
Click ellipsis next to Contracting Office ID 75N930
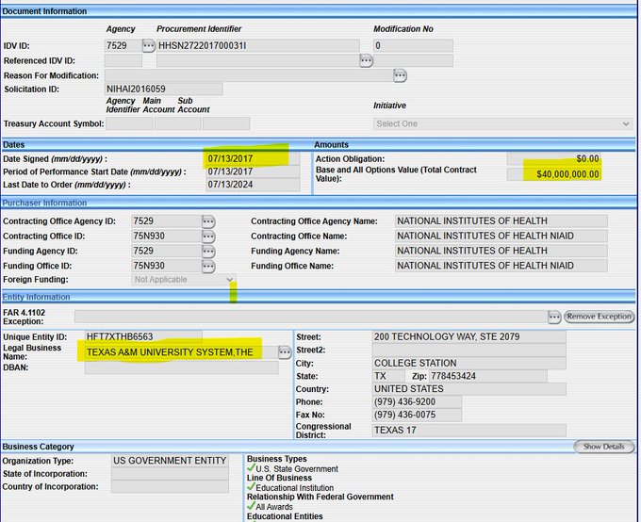click(208, 237)
